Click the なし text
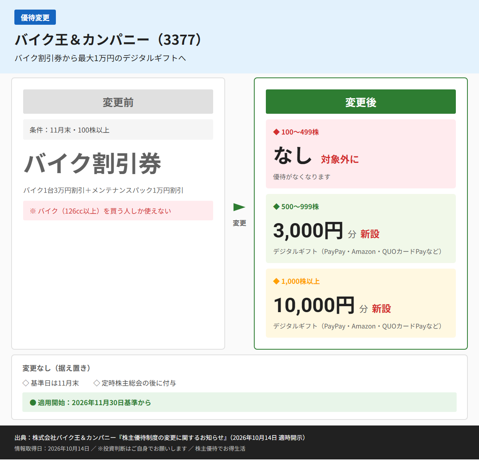 click(293, 156)
